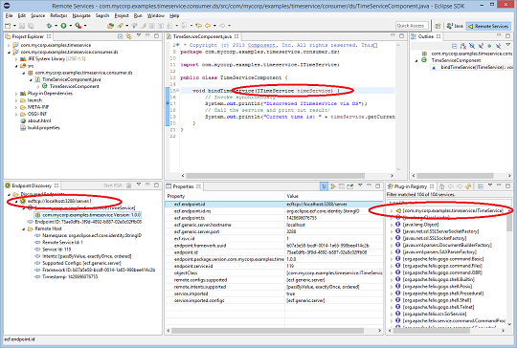This screenshot has height=348, width=517.
Task: Select ITimeService in Plug-in Registry
Action: [453, 210]
